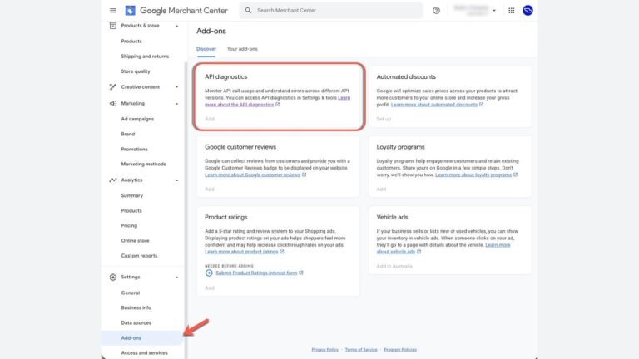The width and height of the screenshot is (639, 359).
Task: Open Store quality in sidebar
Action: (x=136, y=71)
